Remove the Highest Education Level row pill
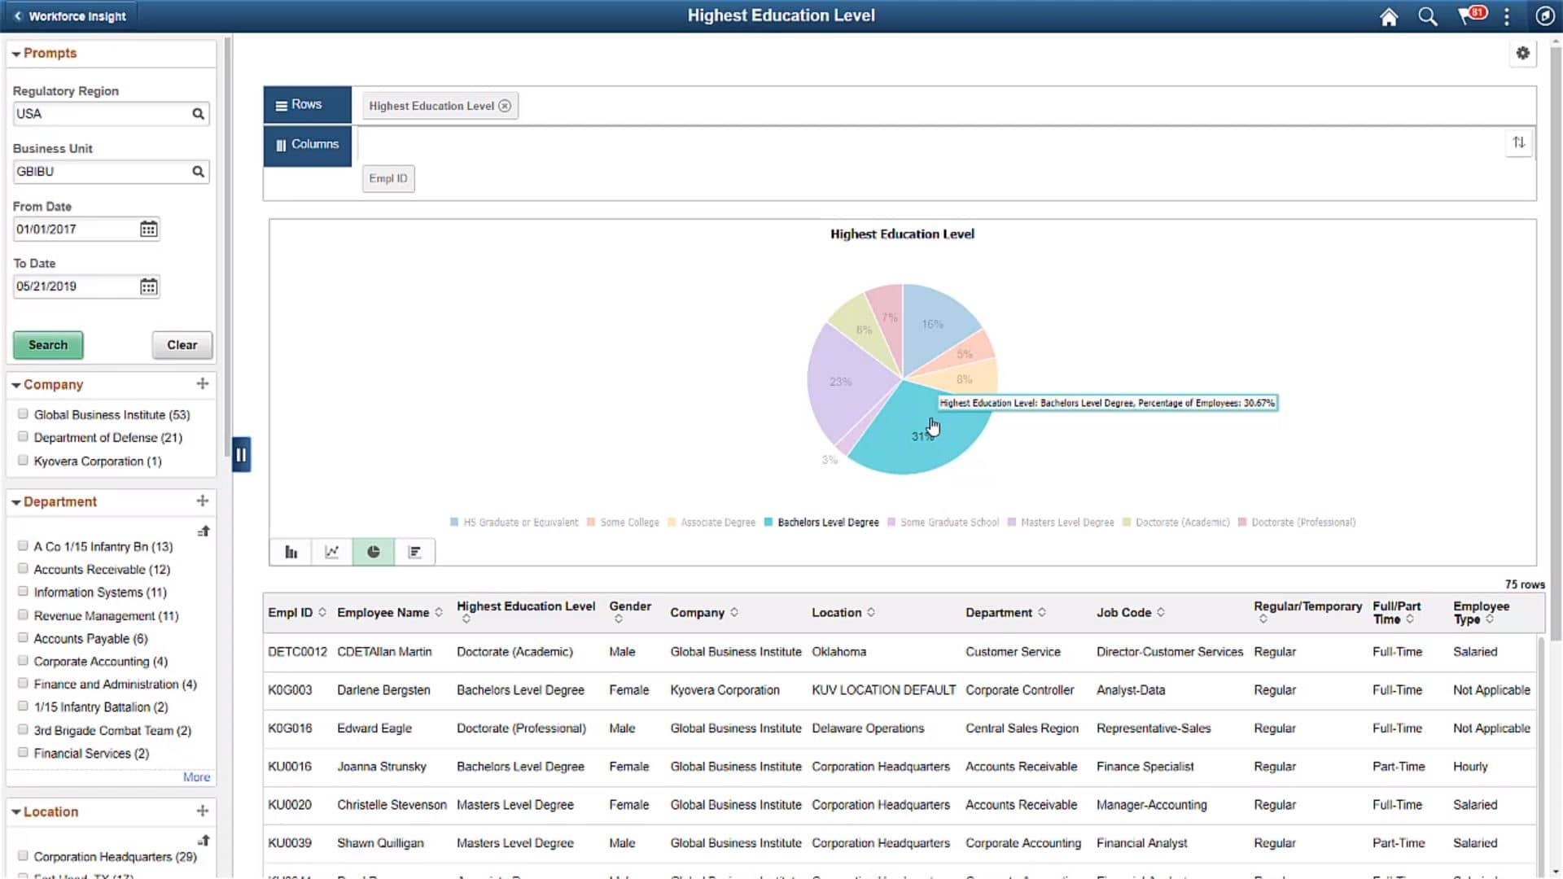 505,105
